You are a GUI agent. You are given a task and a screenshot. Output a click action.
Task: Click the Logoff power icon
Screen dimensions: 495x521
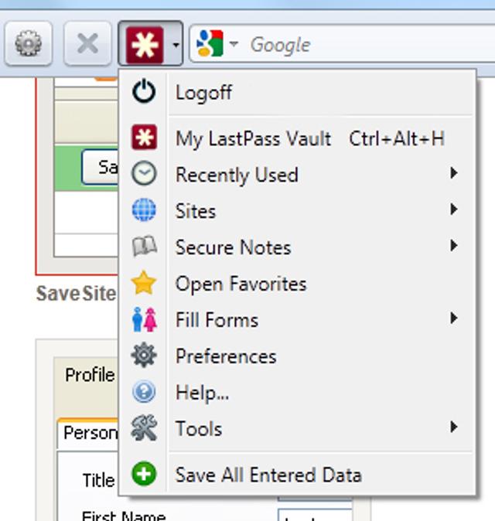(144, 93)
